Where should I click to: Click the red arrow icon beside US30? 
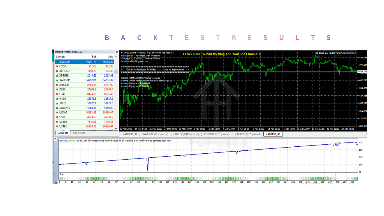57,117
